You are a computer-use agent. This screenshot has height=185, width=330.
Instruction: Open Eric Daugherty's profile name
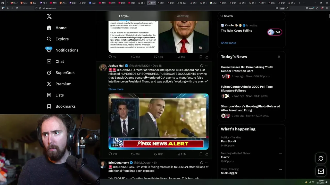(x=119, y=163)
